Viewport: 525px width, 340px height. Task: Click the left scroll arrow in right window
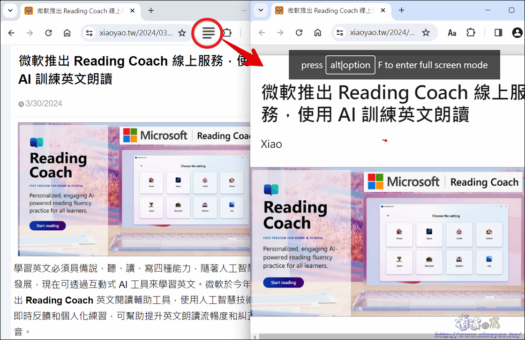point(255,337)
